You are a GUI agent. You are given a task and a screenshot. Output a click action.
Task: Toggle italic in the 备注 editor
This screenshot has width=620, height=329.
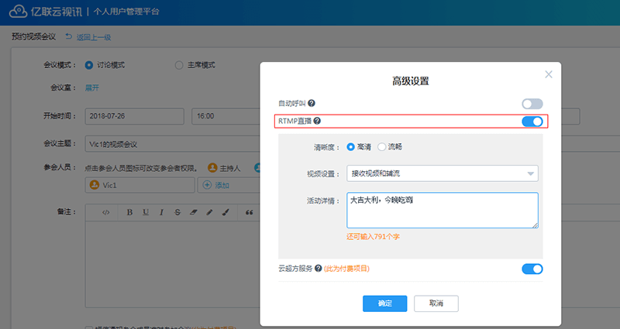tap(161, 212)
